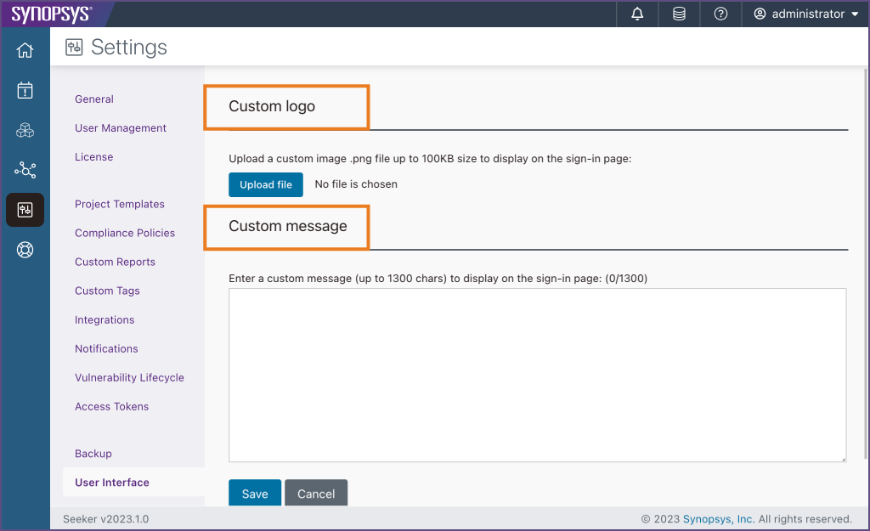Image resolution: width=870 pixels, height=531 pixels.
Task: Select the calendar/schedule icon in sidebar
Action: click(25, 89)
